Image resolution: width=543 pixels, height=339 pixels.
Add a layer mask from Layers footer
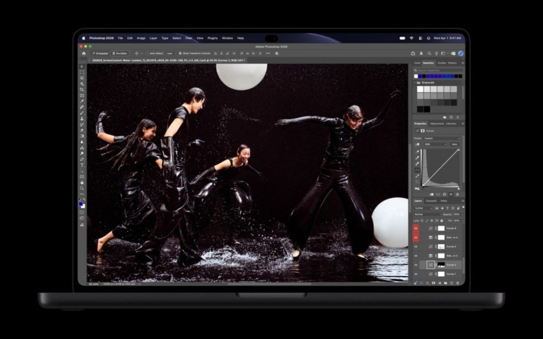(433, 283)
